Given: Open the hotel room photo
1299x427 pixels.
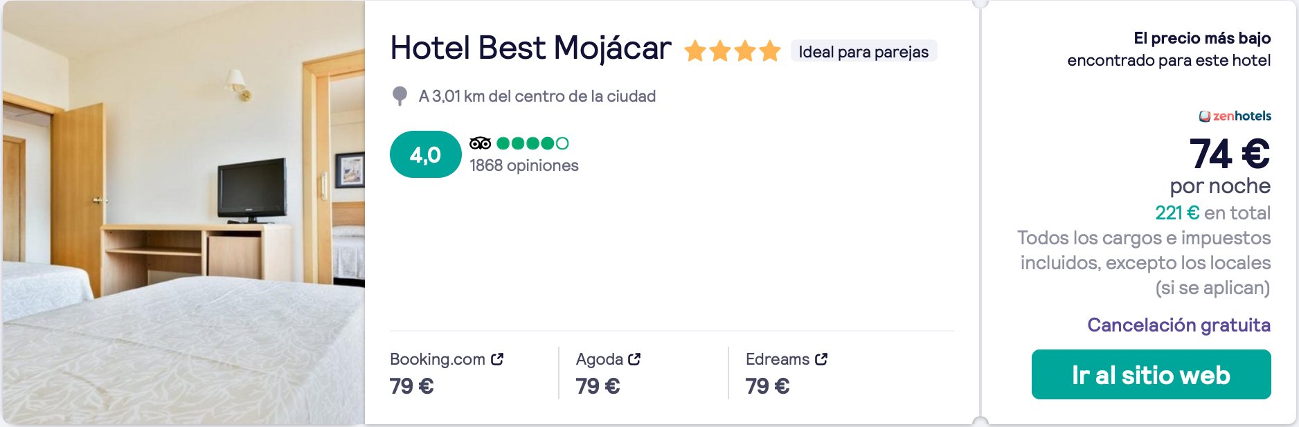Looking at the screenshot, I should [x=183, y=213].
